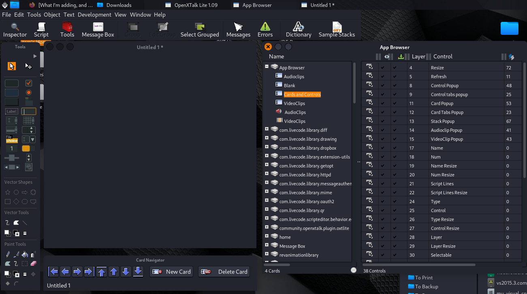Image resolution: width=527 pixels, height=294 pixels.
Task: Expand the revanimationlibrary node
Action: [267, 254]
